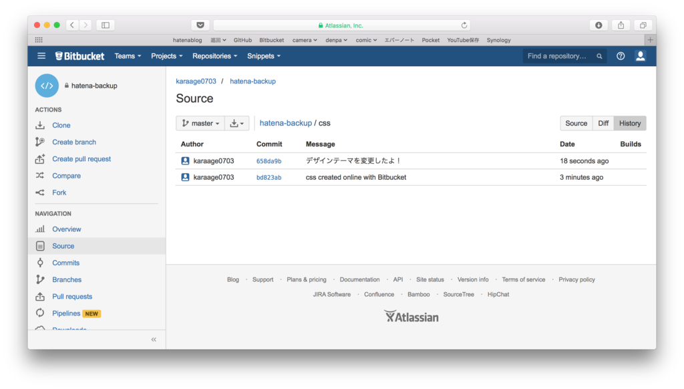Screen dimensions: 684x389
Task: Click the Branches icon in navigation
Action: pyautogui.click(x=40, y=279)
